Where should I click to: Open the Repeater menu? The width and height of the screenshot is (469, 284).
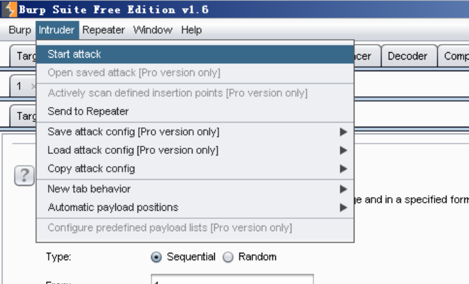(x=104, y=30)
